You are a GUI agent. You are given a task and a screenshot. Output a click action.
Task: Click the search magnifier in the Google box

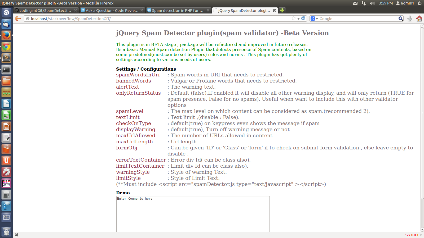click(x=401, y=19)
